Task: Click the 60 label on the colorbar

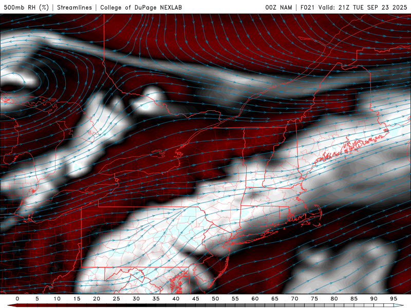Action: [255, 299]
